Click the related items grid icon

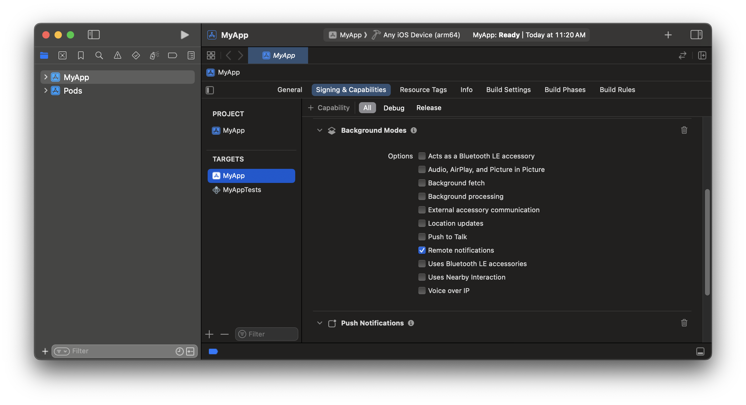tap(211, 55)
